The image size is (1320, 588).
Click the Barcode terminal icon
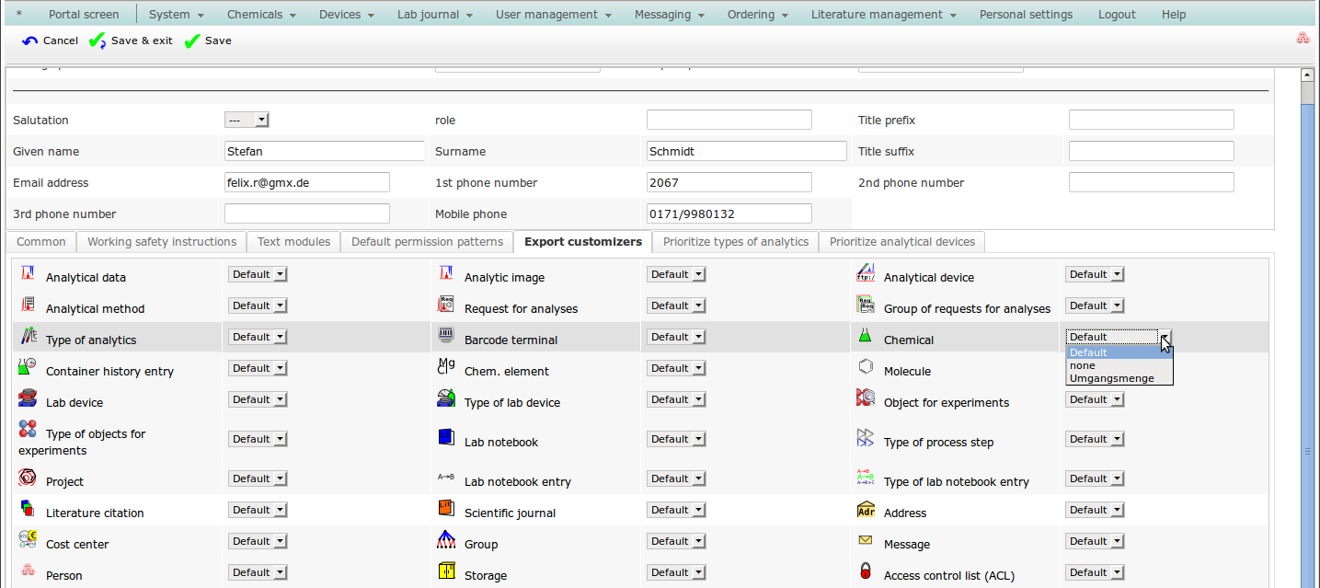point(446,337)
